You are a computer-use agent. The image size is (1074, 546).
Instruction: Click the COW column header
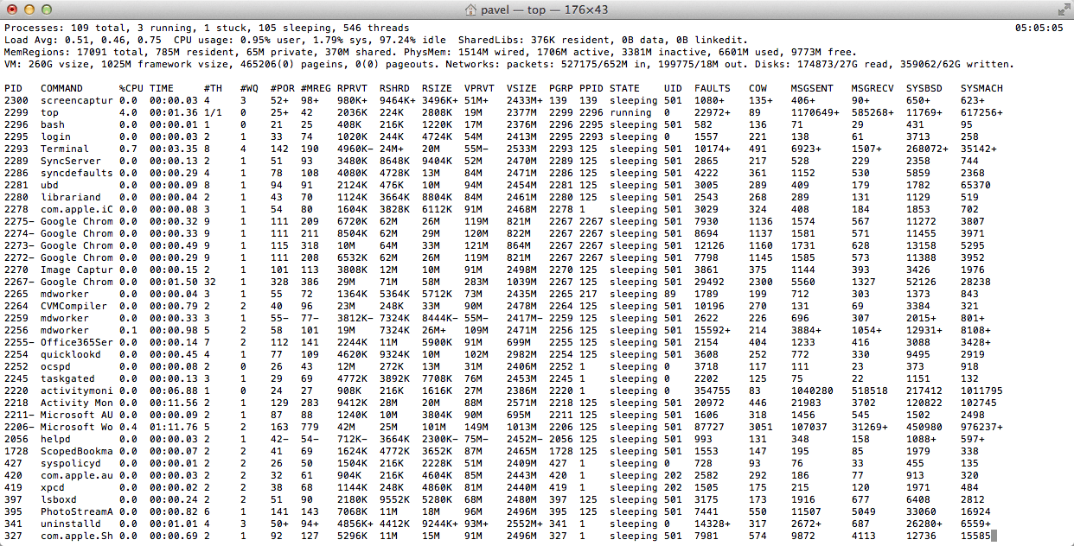(x=758, y=88)
